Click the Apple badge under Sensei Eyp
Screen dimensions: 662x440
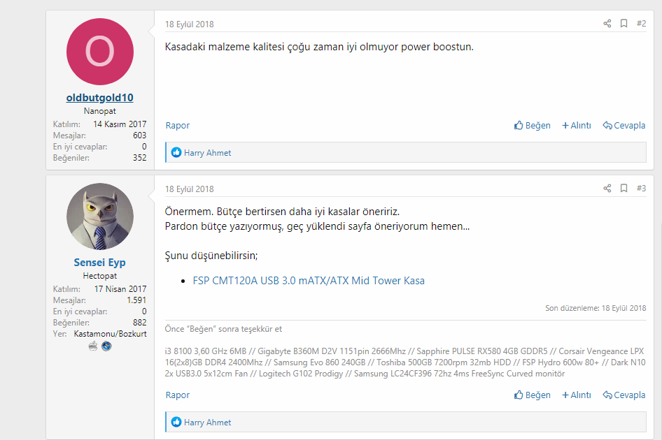click(93, 346)
